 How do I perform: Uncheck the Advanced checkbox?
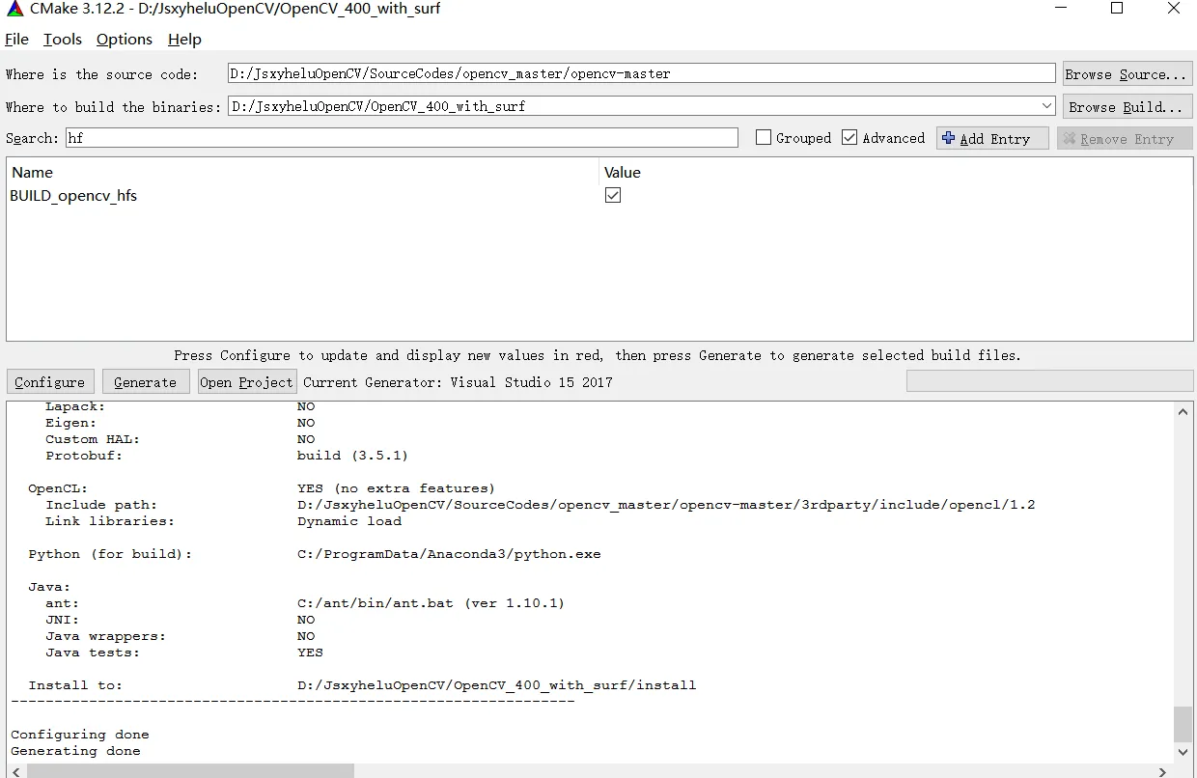point(849,138)
